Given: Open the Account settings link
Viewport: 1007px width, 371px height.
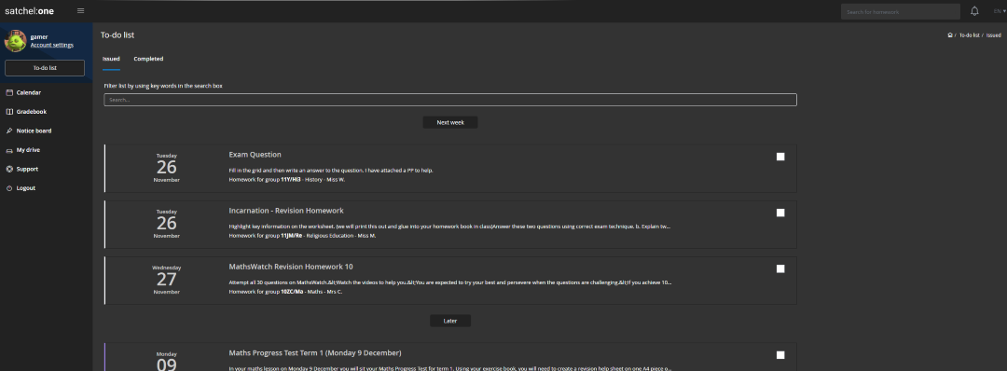Looking at the screenshot, I should click(52, 45).
